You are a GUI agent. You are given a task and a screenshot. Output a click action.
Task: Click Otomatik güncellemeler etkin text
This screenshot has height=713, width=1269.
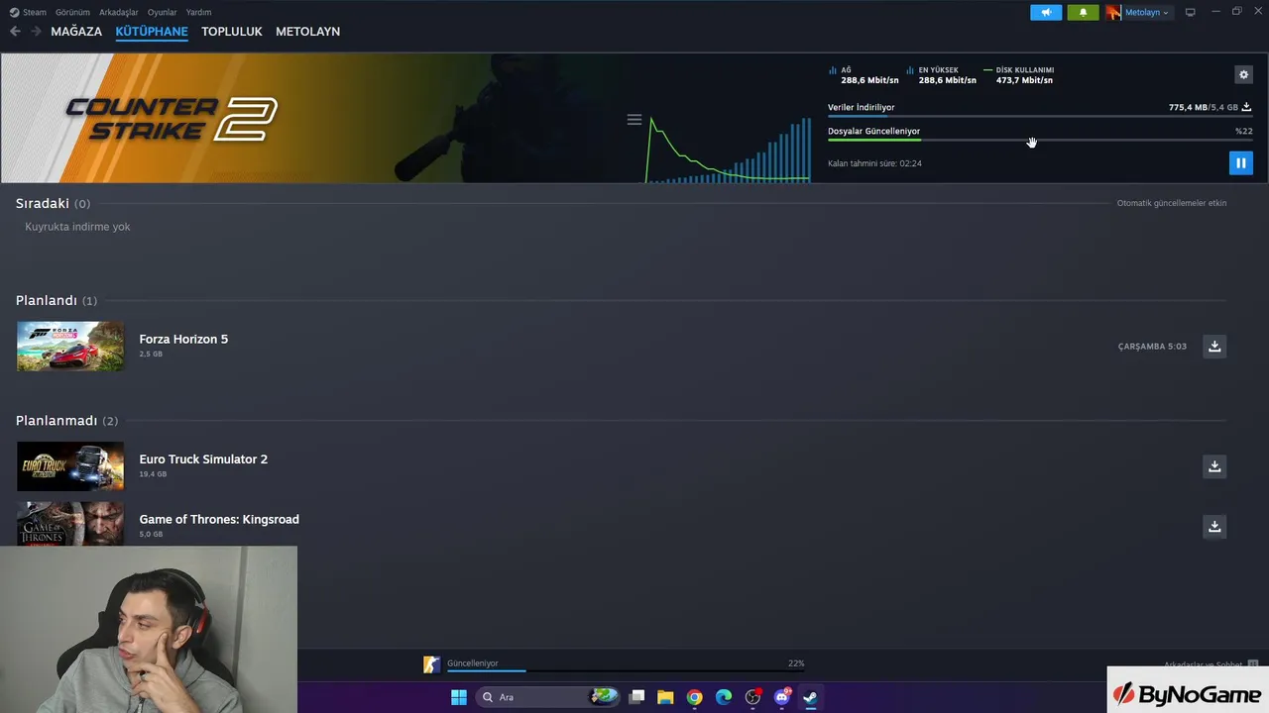click(x=1172, y=203)
